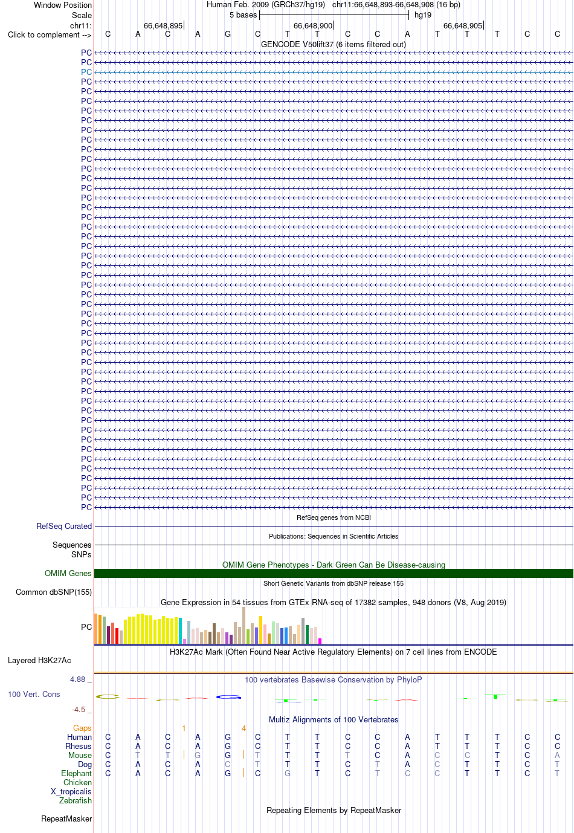The image size is (574, 833).
Task: Click the X_tropicalis alignment row label
Action: click(x=71, y=792)
